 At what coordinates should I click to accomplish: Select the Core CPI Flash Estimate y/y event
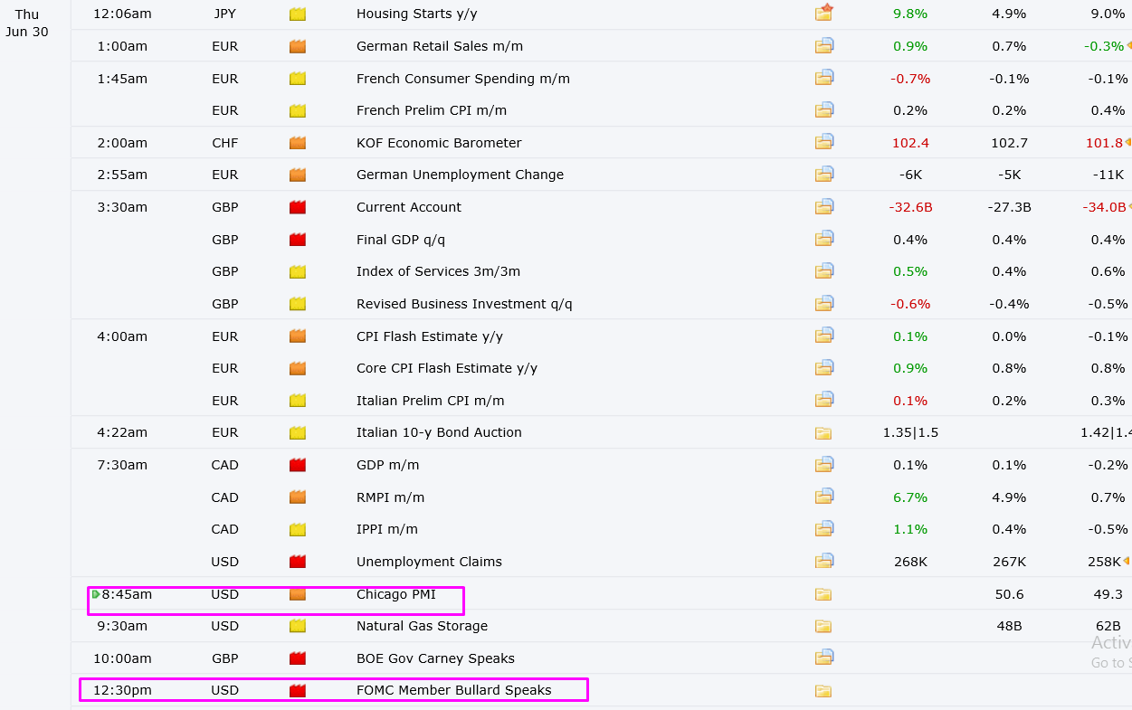point(447,368)
